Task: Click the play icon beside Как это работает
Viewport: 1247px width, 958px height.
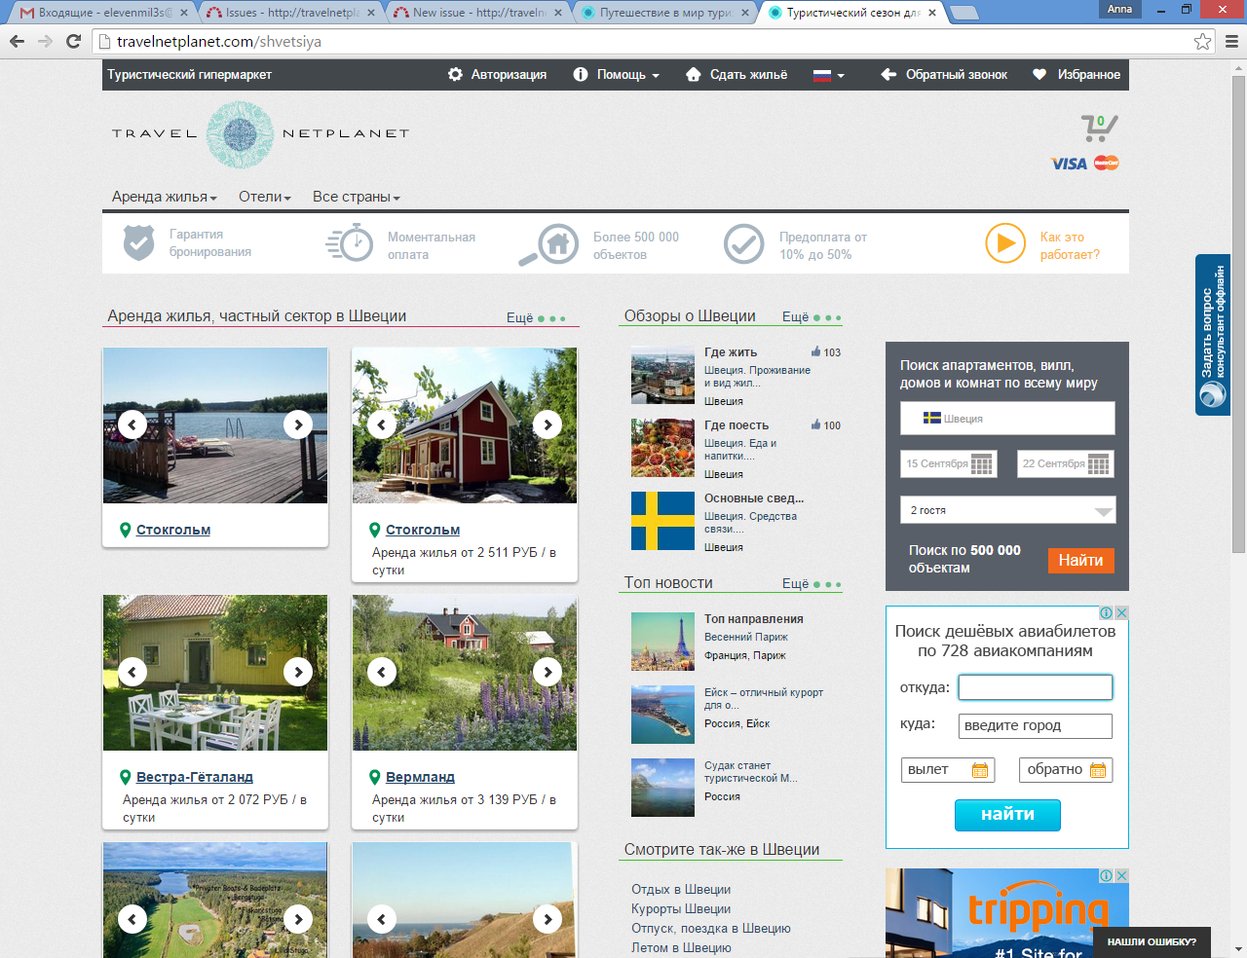Action: 1004,243
